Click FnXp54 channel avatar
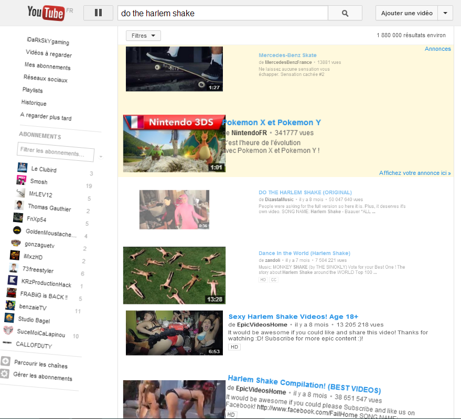 pos(18,217)
